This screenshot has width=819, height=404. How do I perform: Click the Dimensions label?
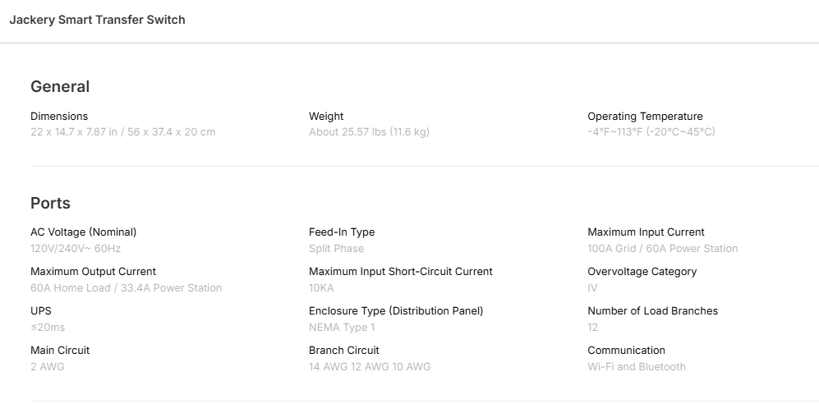point(59,116)
